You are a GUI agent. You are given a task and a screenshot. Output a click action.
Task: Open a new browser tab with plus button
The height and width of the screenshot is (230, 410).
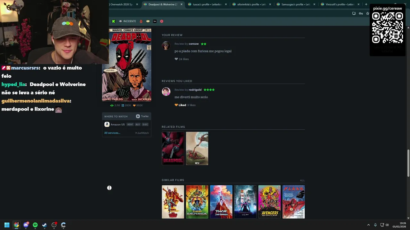366,4
